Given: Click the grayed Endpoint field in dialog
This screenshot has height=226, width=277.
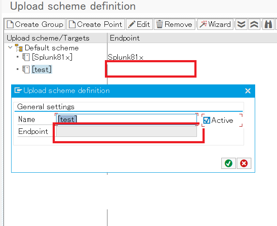Looking at the screenshot, I should pyautogui.click(x=126, y=131).
